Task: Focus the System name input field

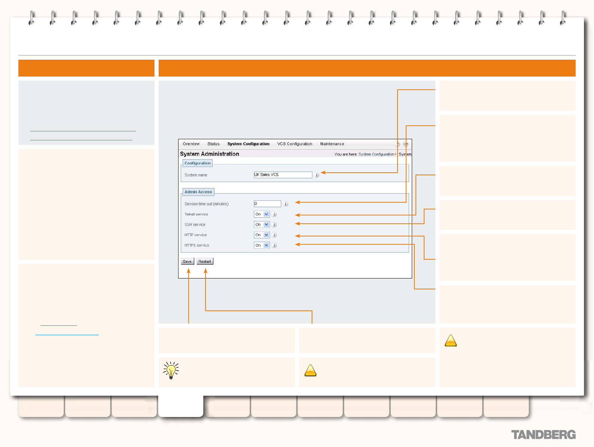Action: pyautogui.click(x=283, y=175)
